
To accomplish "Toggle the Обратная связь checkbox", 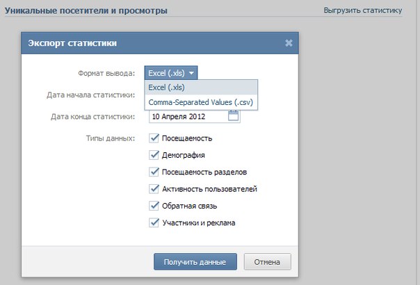I will [154, 206].
